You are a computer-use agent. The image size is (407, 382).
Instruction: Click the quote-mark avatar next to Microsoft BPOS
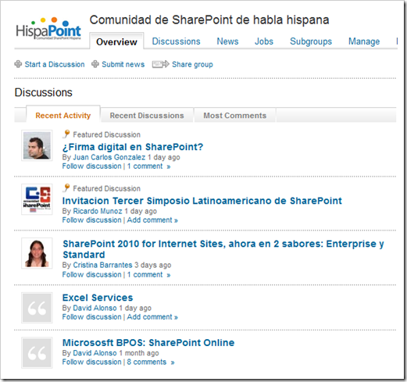coord(37,353)
